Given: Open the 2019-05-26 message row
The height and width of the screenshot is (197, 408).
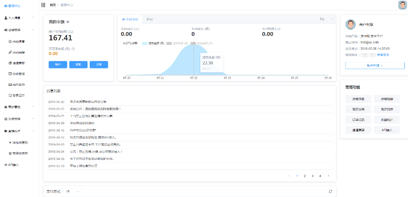Looking at the screenshot, I should 189,102.
